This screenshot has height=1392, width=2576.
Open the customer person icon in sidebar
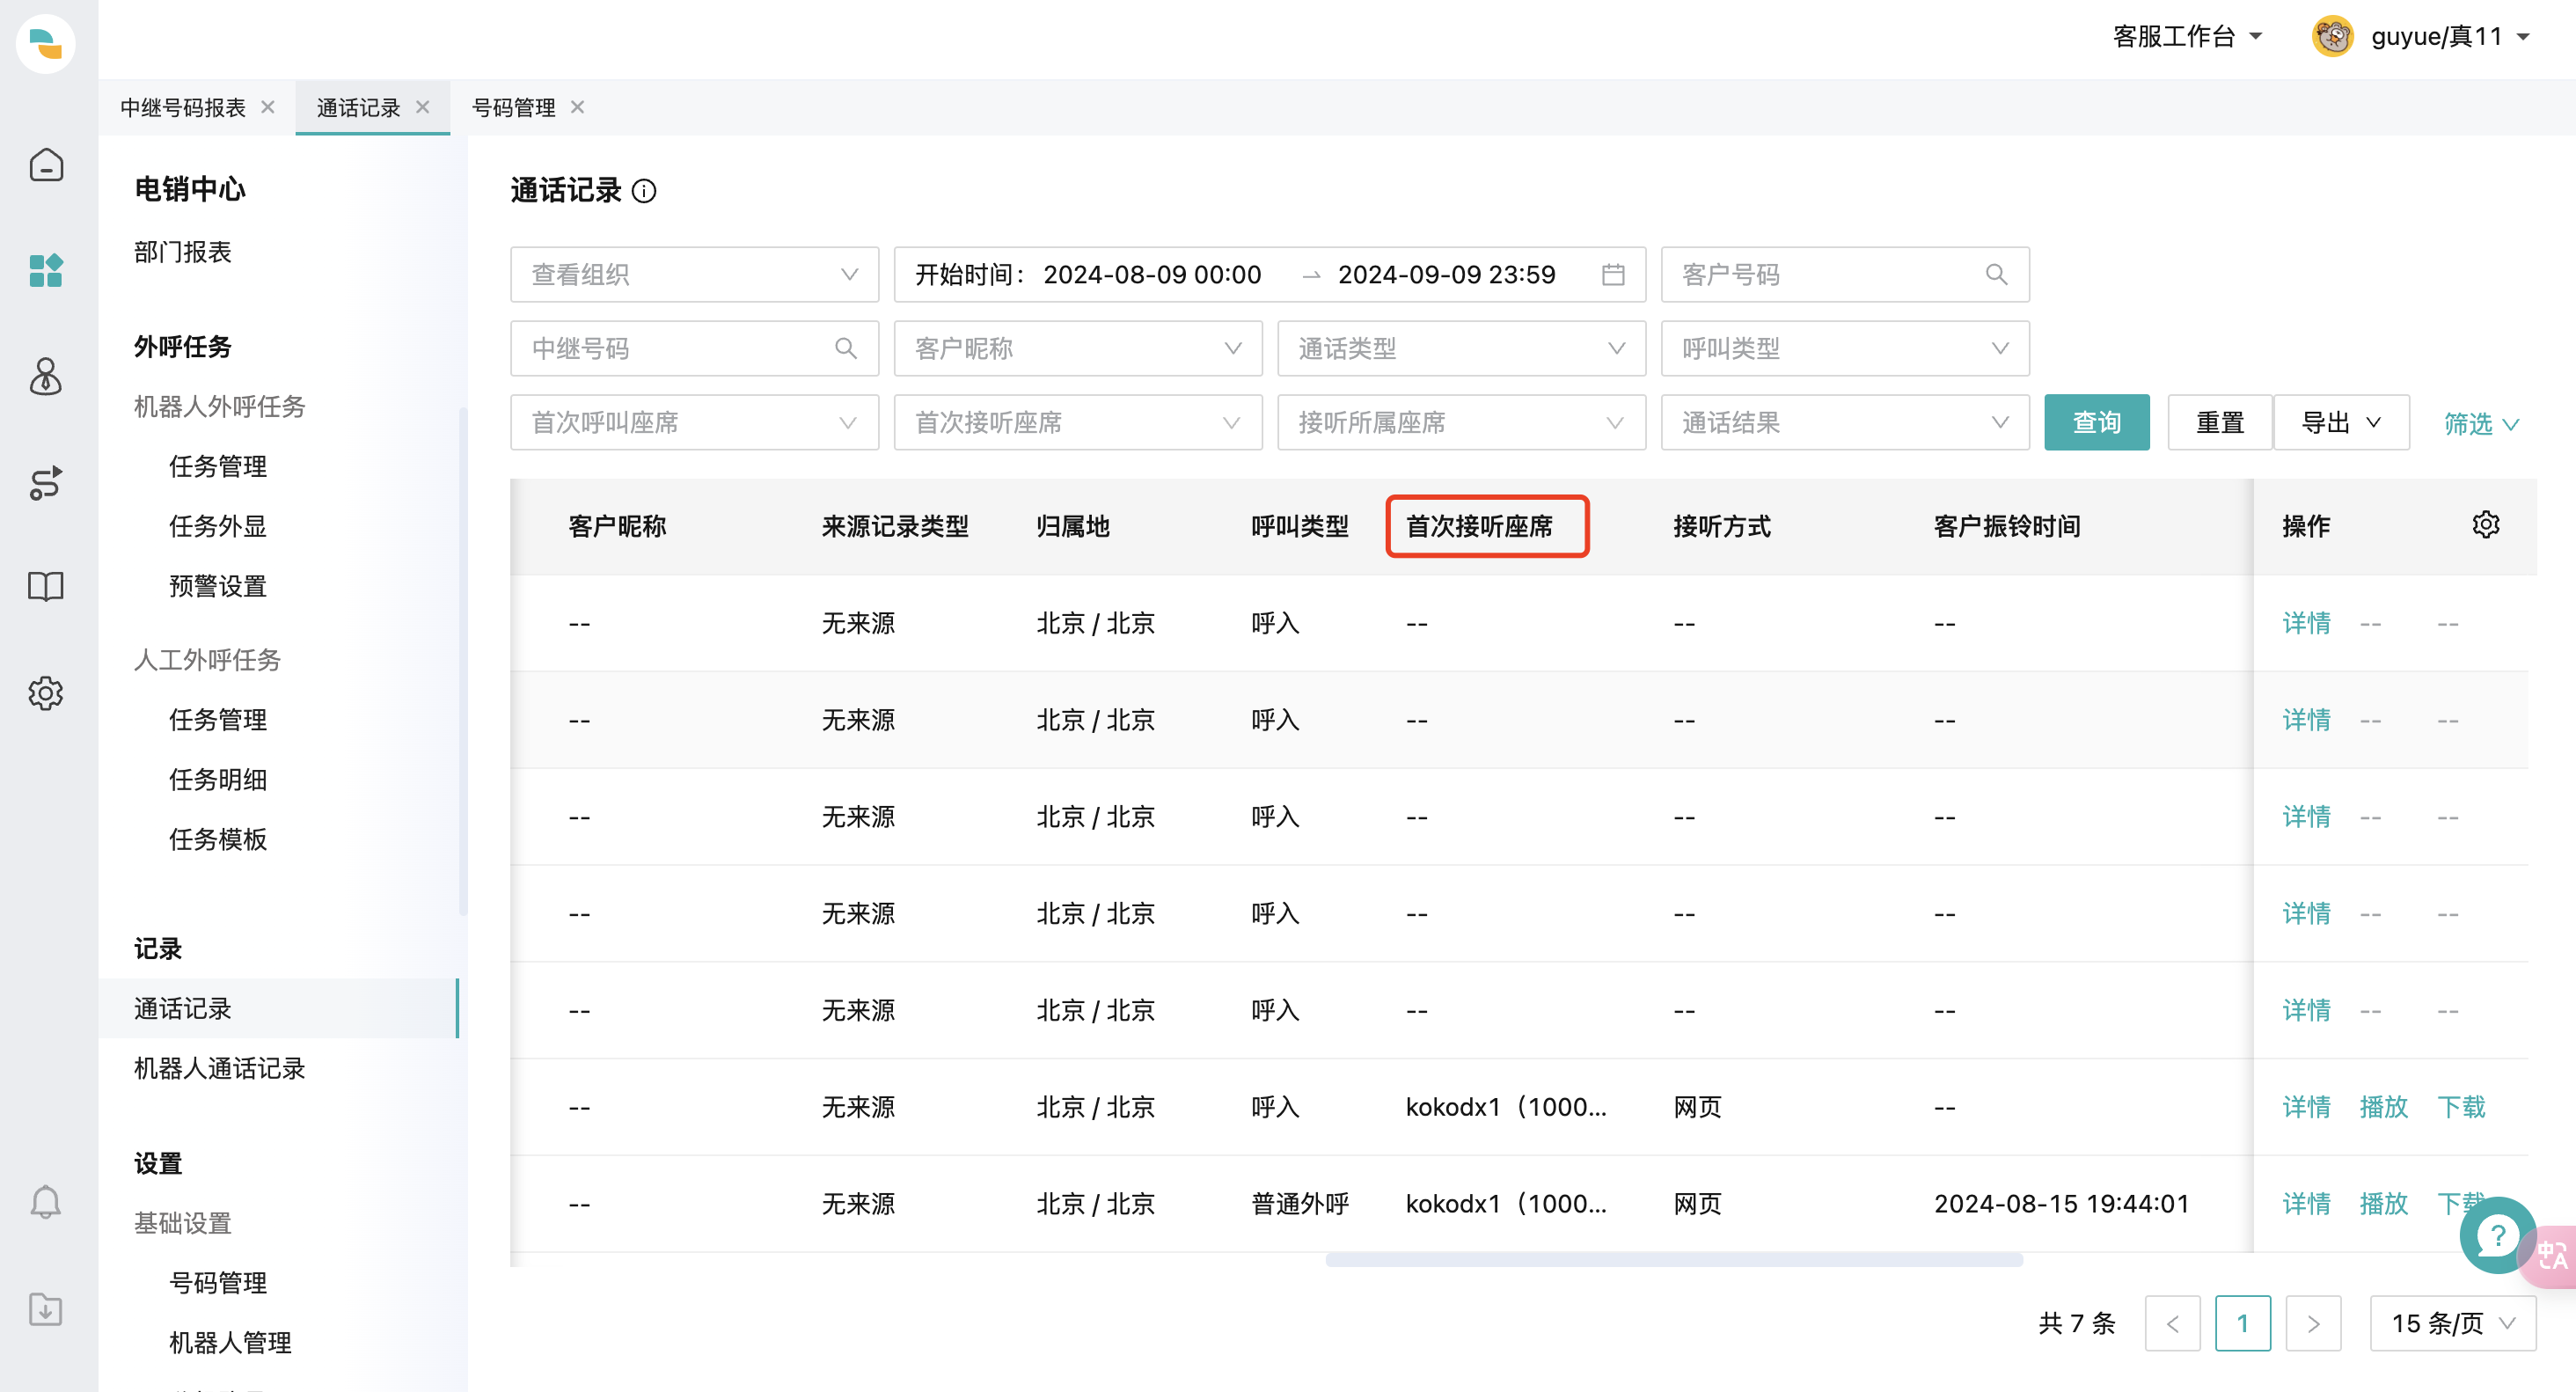[x=46, y=377]
